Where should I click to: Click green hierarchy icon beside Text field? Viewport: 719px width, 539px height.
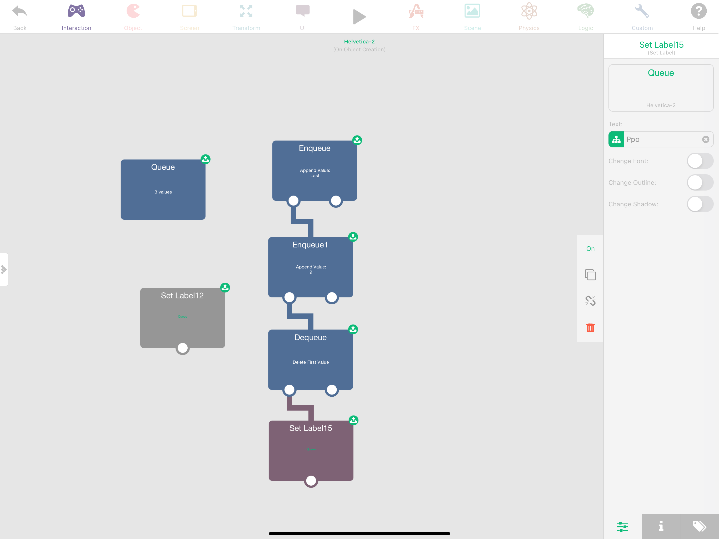[x=616, y=139]
